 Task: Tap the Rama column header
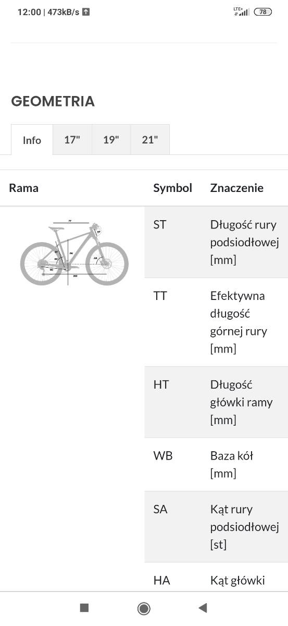[x=24, y=188]
